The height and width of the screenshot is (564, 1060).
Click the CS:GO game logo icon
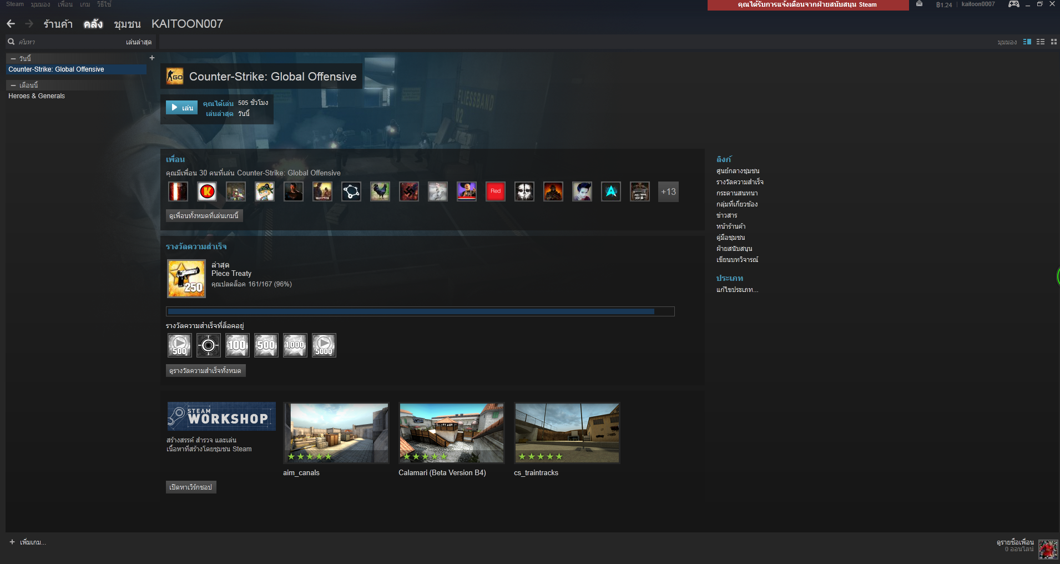click(175, 77)
